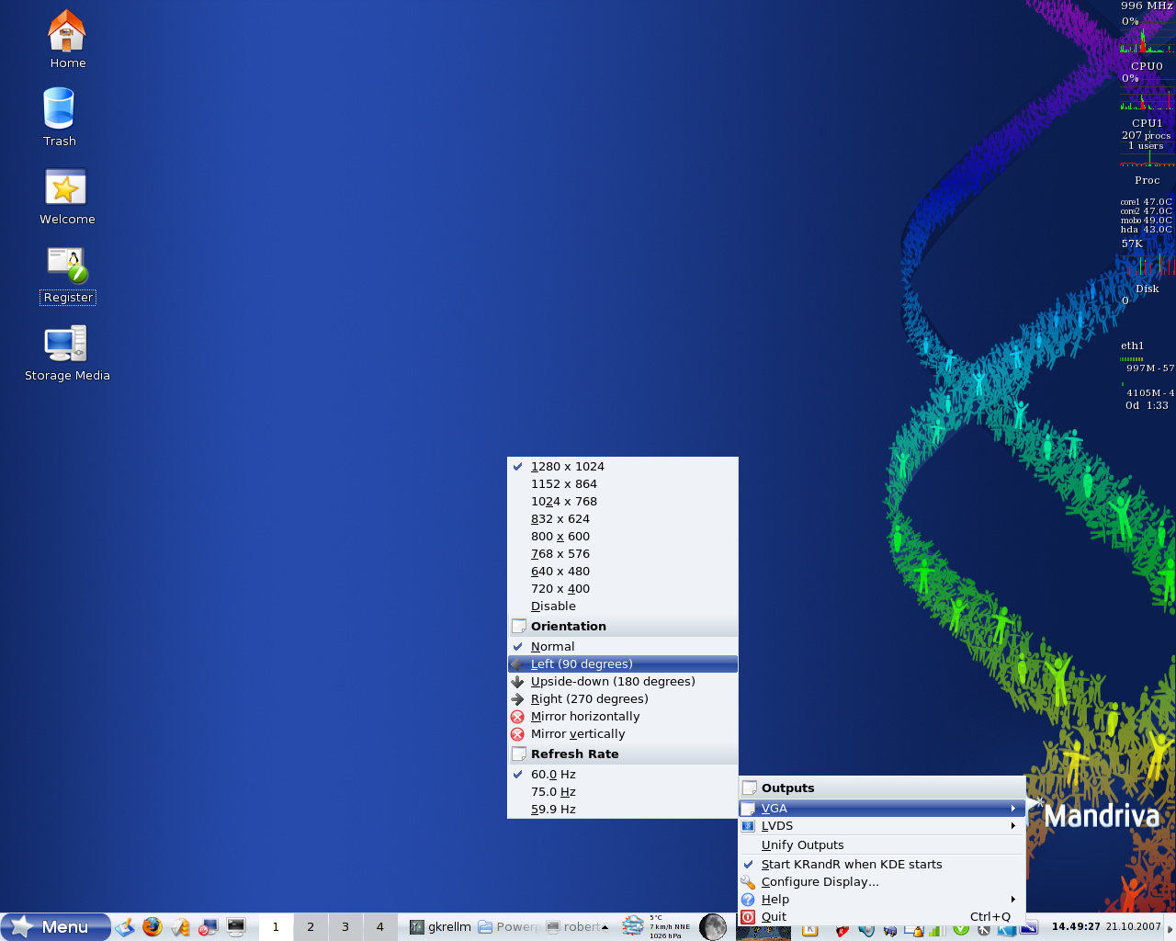Open the Home desktop icon
Image resolution: width=1176 pixels, height=941 pixels.
[67, 40]
